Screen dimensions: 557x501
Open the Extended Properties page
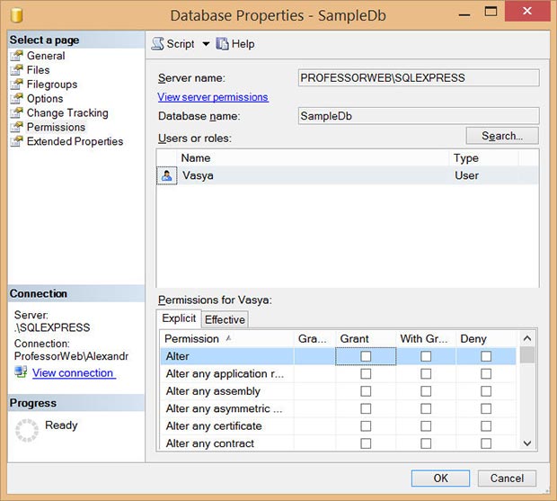click(x=75, y=141)
